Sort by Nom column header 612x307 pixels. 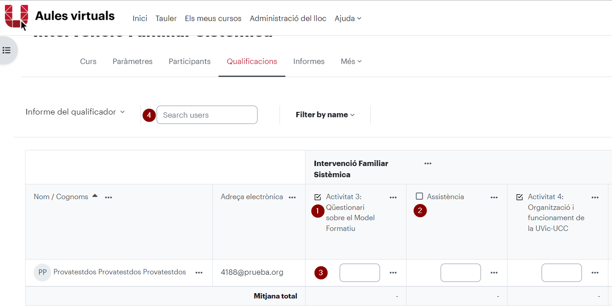41,197
